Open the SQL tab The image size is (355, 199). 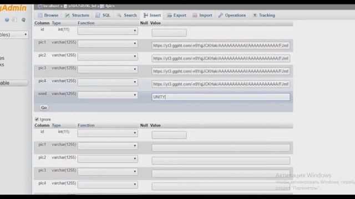click(103, 15)
